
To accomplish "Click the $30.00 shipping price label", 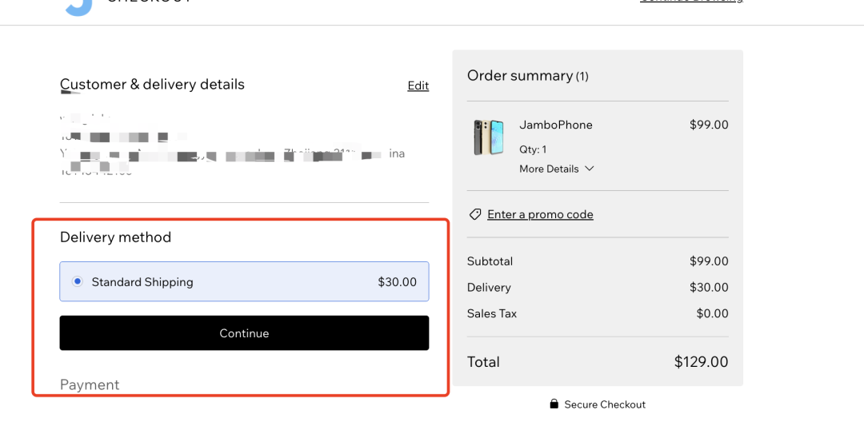I will (x=398, y=282).
